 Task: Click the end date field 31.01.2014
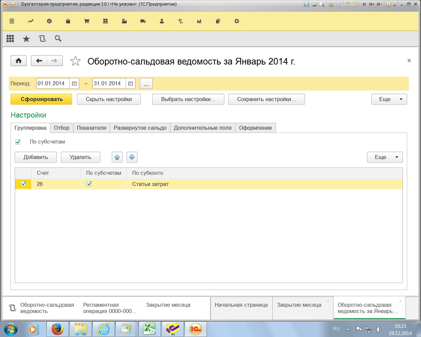click(x=109, y=84)
